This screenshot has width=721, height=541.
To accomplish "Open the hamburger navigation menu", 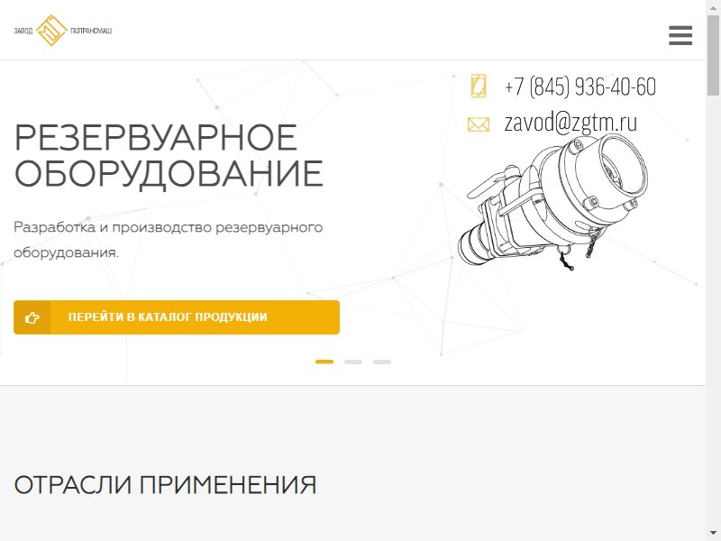I will pyautogui.click(x=680, y=35).
